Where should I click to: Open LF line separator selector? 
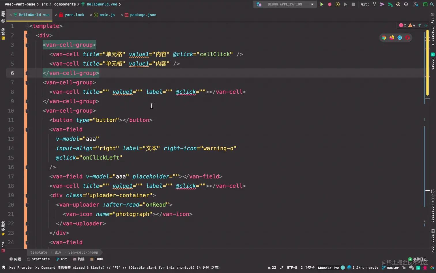[x=281, y=268]
